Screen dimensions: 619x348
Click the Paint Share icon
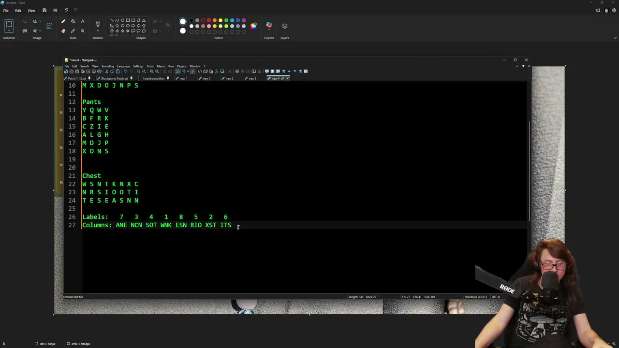55,10
